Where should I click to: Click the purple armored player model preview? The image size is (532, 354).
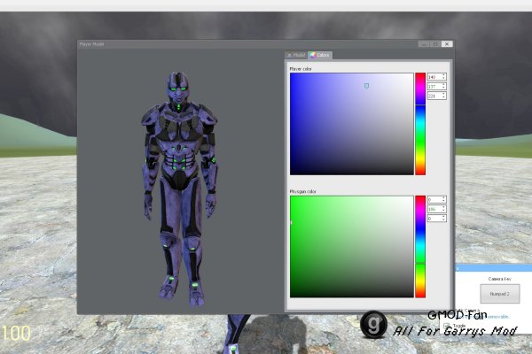point(180,189)
